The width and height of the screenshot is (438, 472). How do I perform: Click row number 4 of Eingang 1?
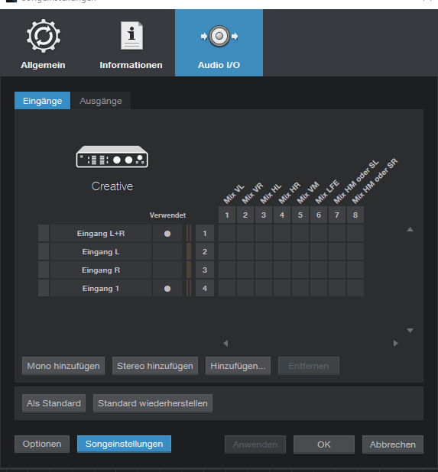(x=205, y=289)
